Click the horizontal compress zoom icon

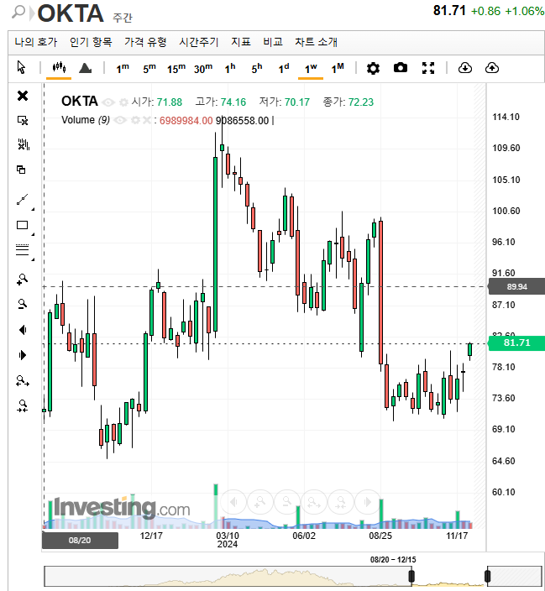click(22, 406)
